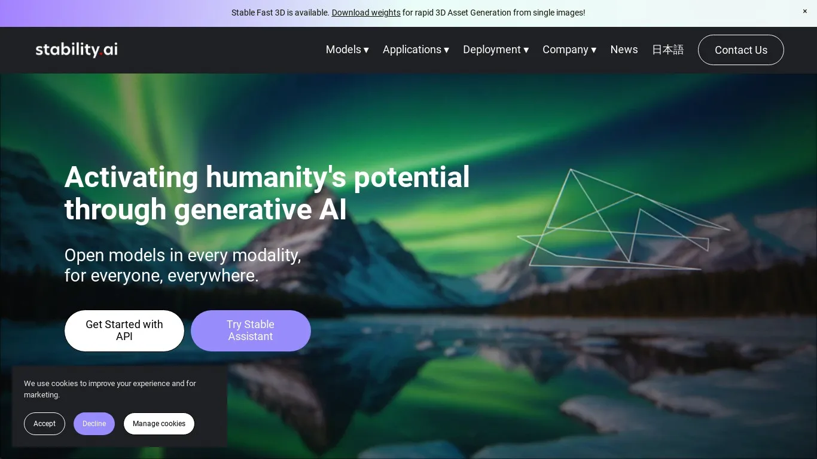Screen dimensions: 817x459
Task: Decline cookies in the consent popup
Action: click(x=94, y=424)
